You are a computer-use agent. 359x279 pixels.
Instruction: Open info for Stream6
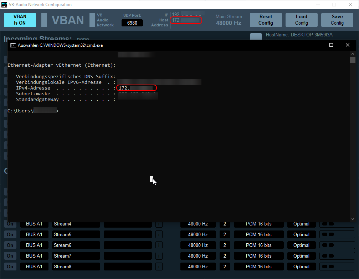pyautogui.click(x=159, y=245)
